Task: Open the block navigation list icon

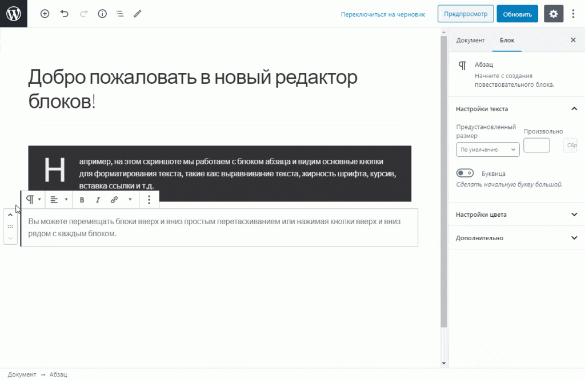Action: pyautogui.click(x=119, y=14)
